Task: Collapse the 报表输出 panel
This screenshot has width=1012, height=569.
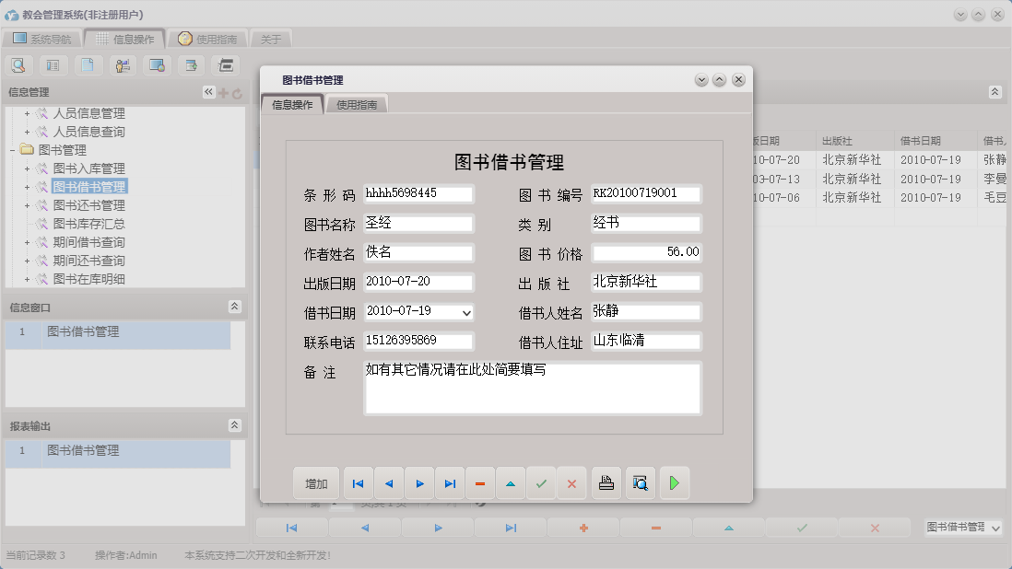Action: click(237, 426)
